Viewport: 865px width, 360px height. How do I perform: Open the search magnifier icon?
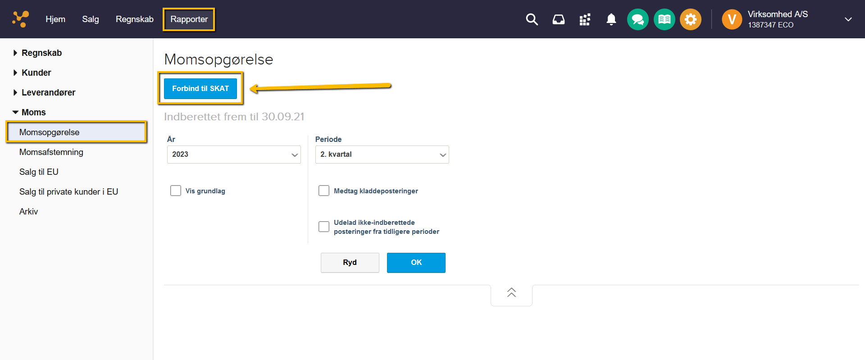[x=532, y=19]
